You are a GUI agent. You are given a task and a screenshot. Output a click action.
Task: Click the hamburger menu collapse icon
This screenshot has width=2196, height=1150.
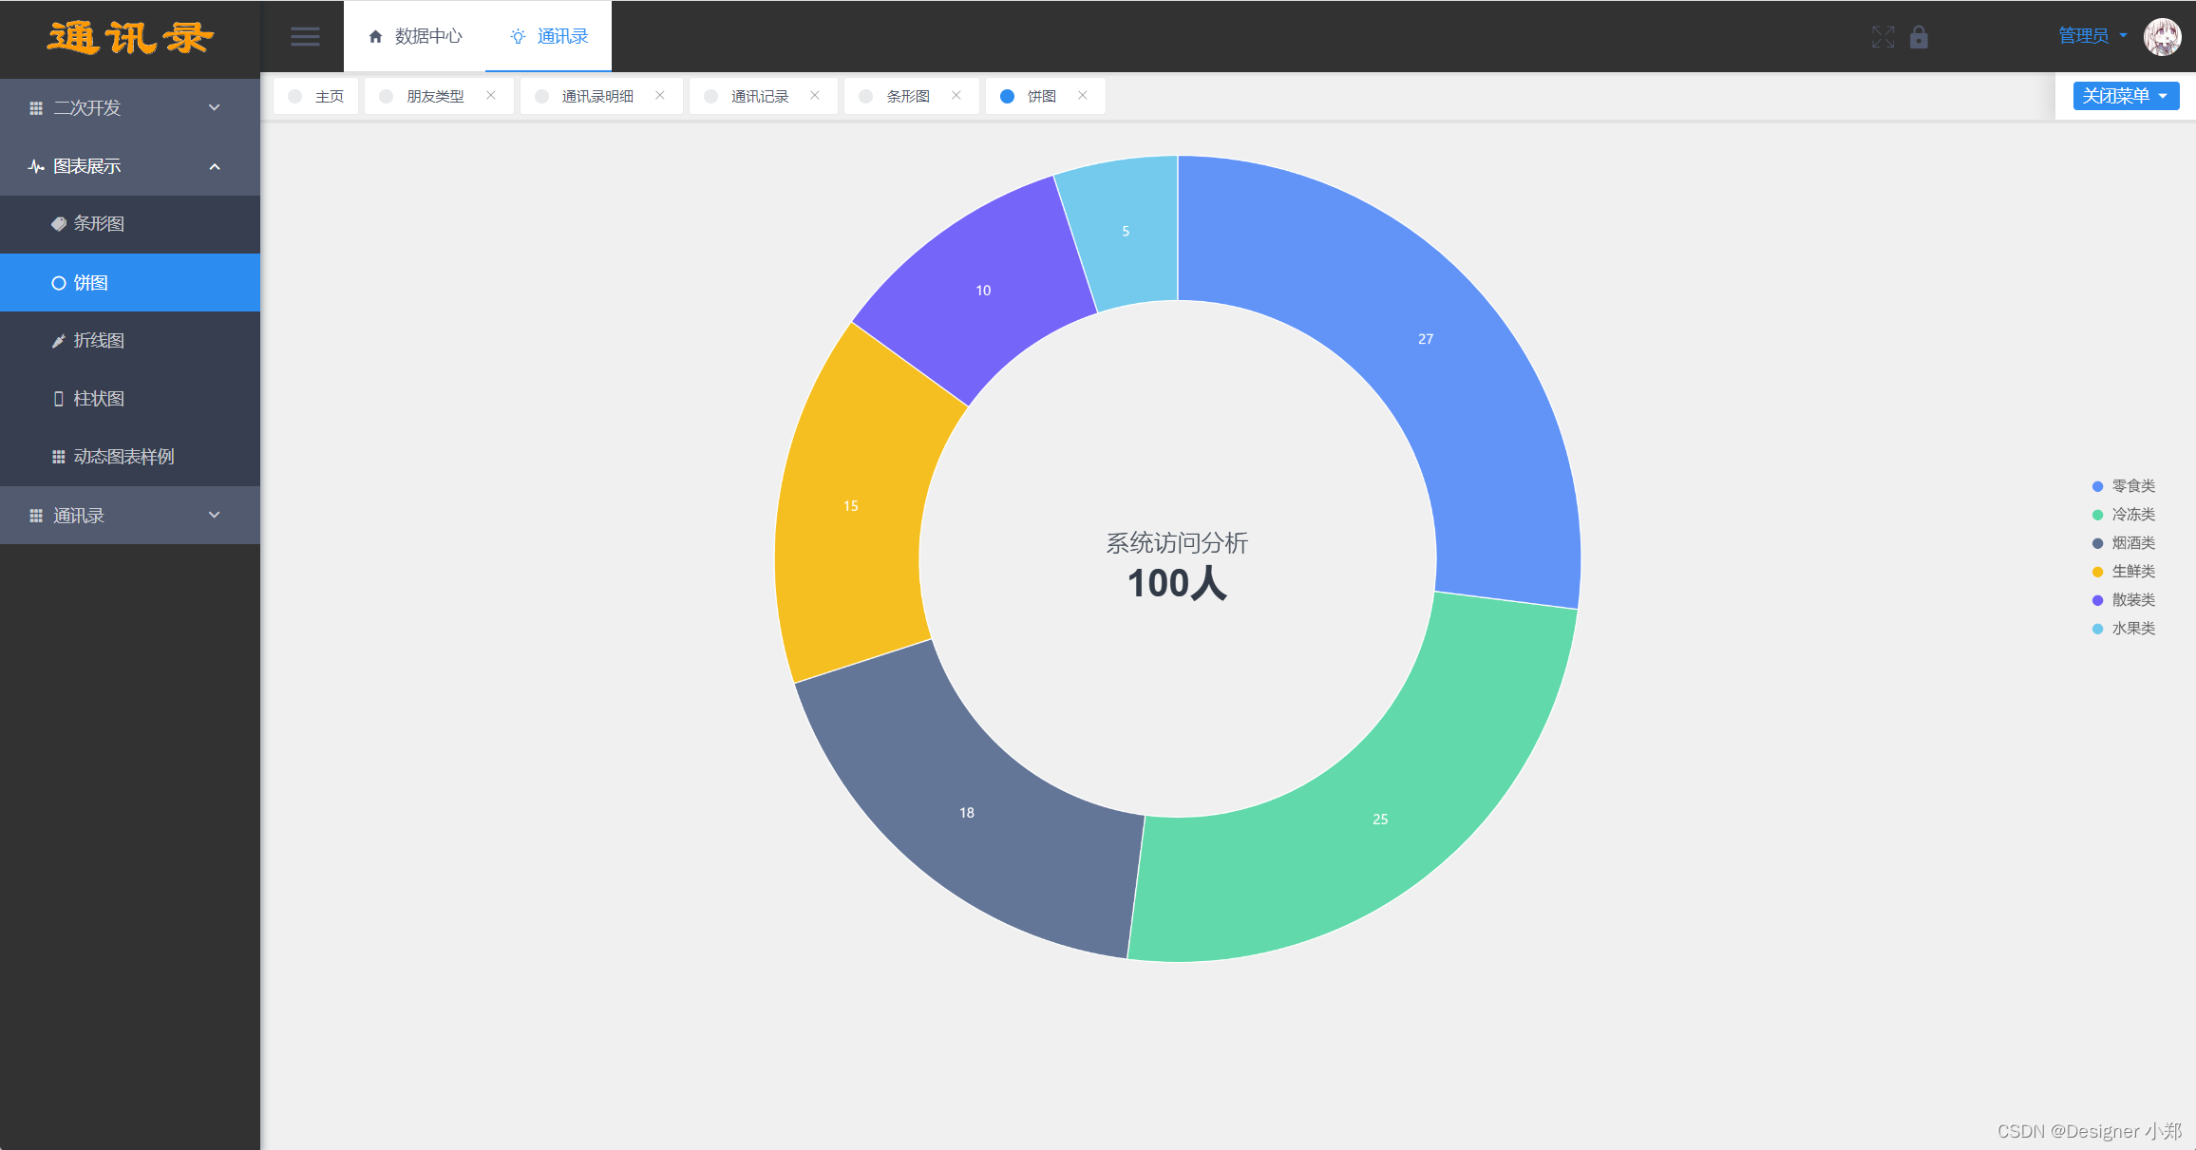pos(305,37)
